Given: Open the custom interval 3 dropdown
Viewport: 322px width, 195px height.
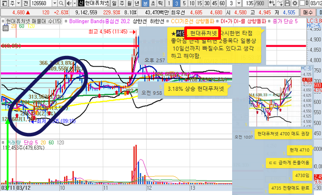Looking at the screenshot, I should pyautogui.click(x=239, y=3).
